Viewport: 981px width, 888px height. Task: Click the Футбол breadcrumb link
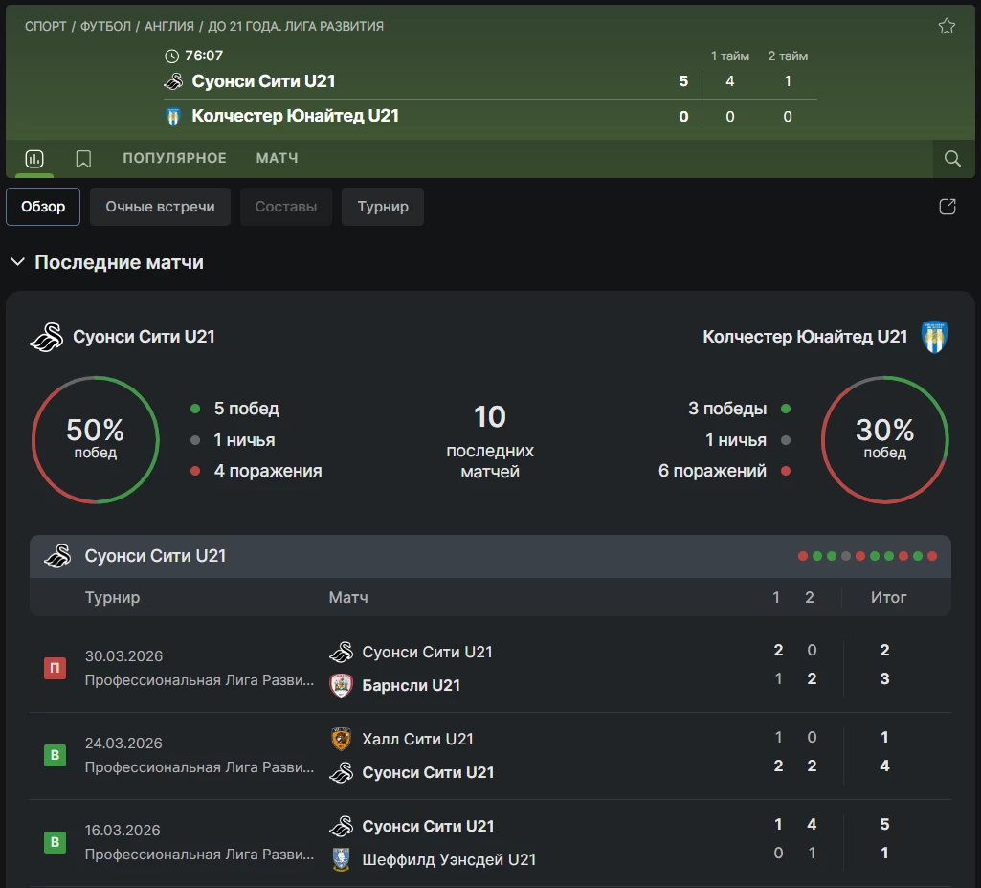[105, 27]
